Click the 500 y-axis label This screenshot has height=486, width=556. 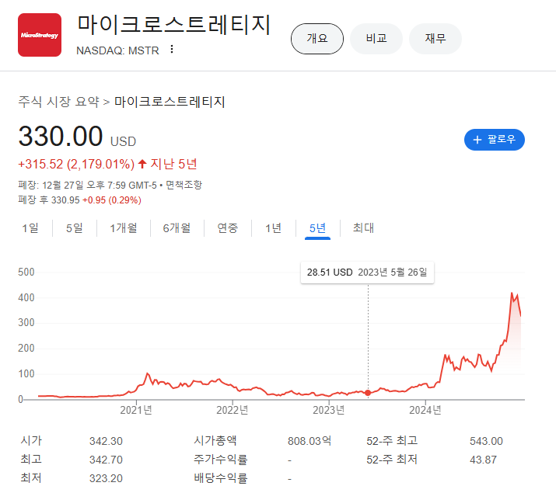click(x=26, y=273)
